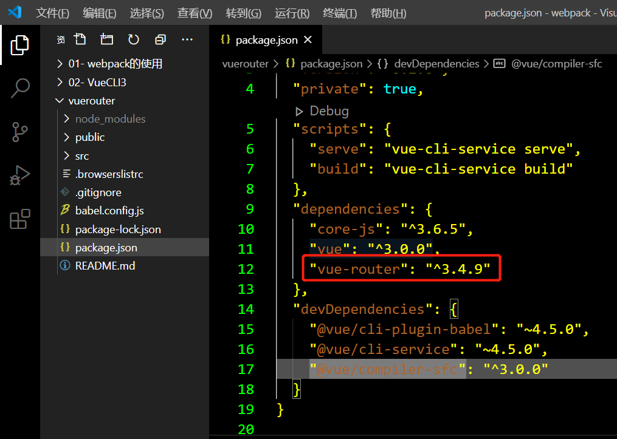Open the Explorer view in activity bar

pyautogui.click(x=19, y=45)
